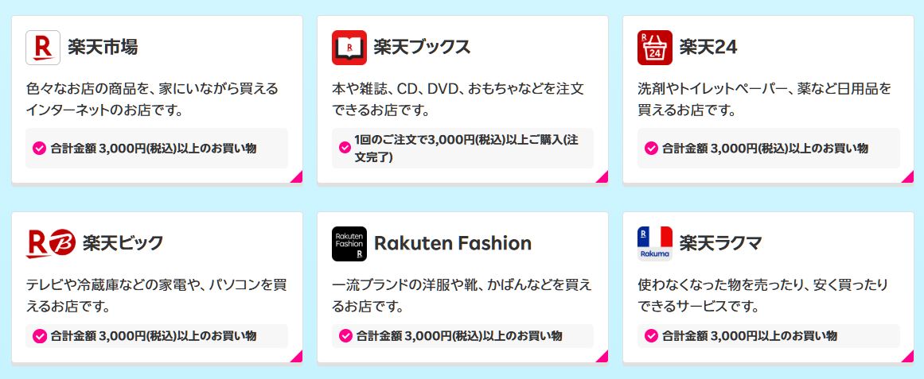Open the 楽天ブックス book icon
Viewport: 924px width, 379px height.
click(349, 47)
